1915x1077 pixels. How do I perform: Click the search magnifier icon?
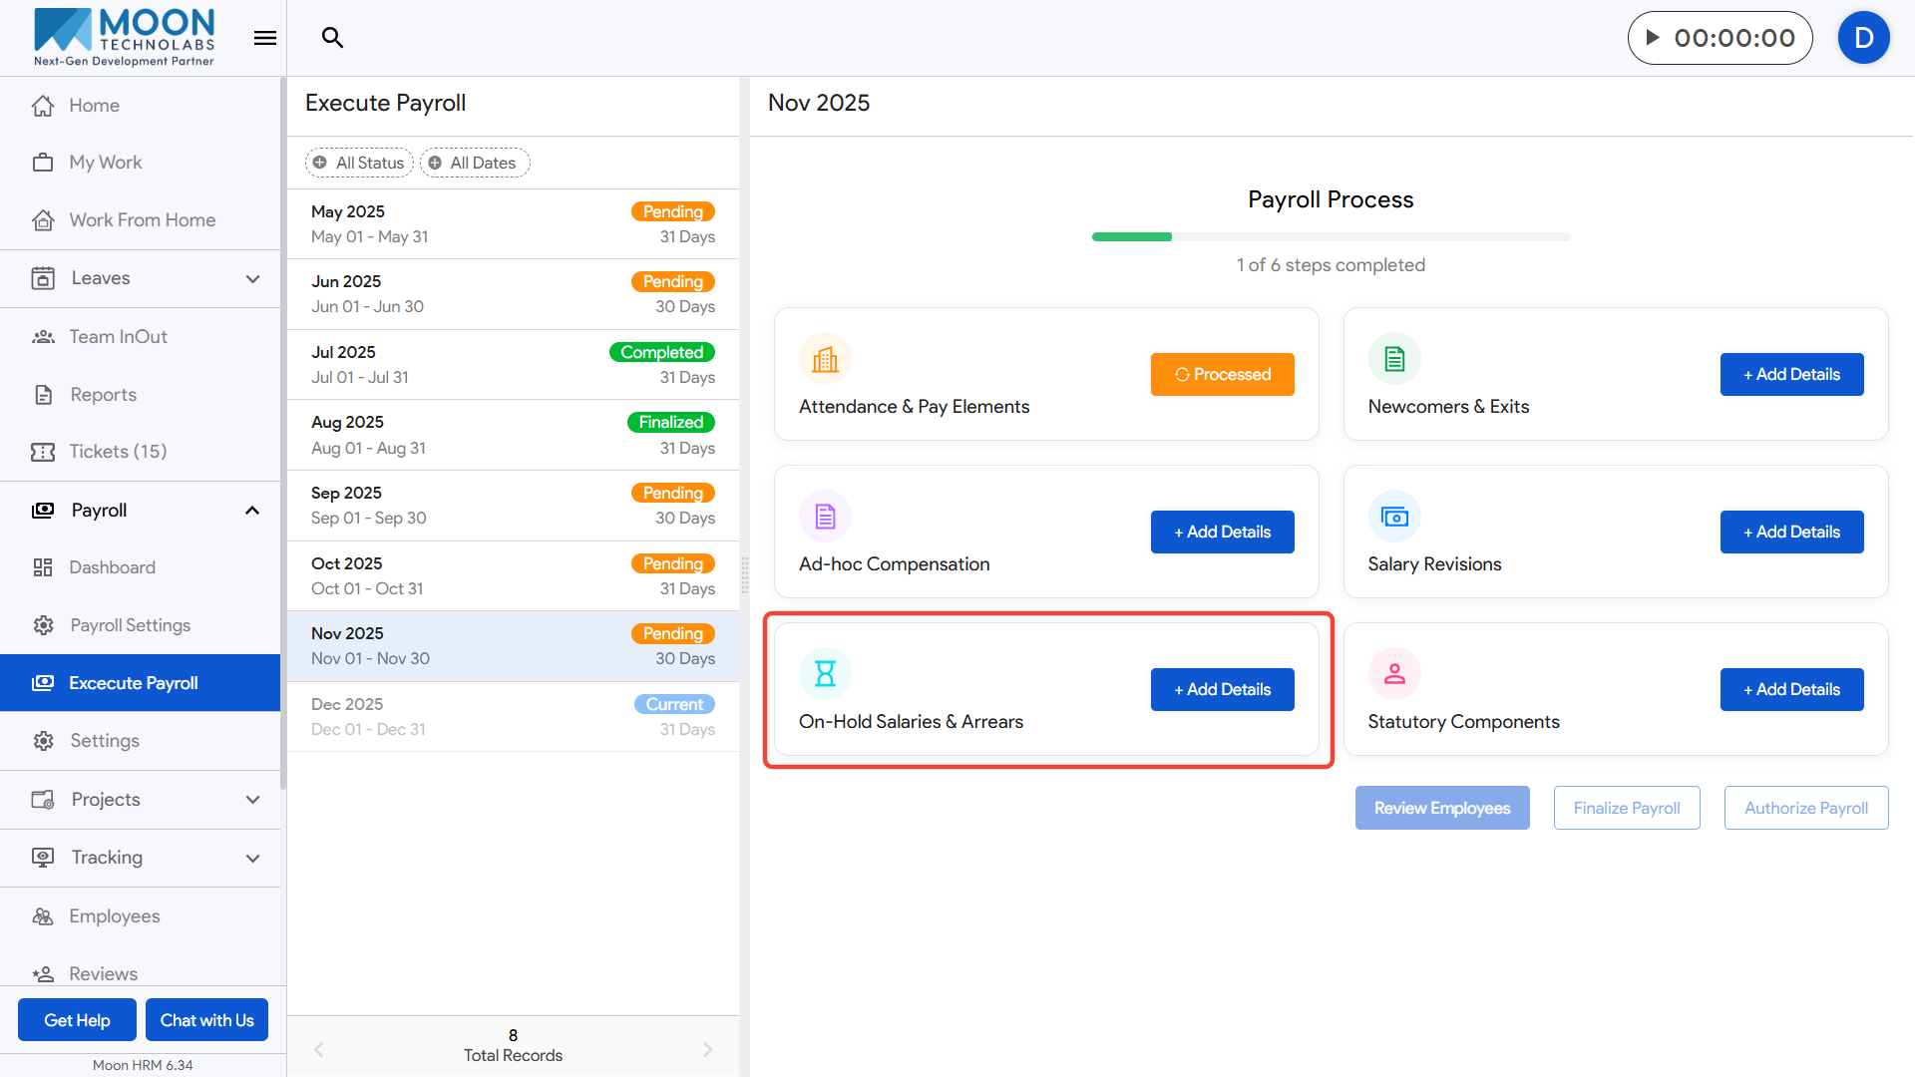(x=332, y=38)
